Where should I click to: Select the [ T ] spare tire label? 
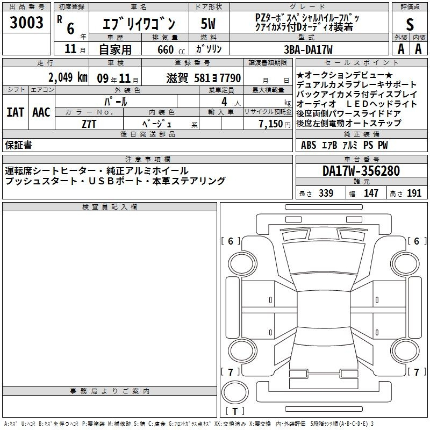click(235, 411)
